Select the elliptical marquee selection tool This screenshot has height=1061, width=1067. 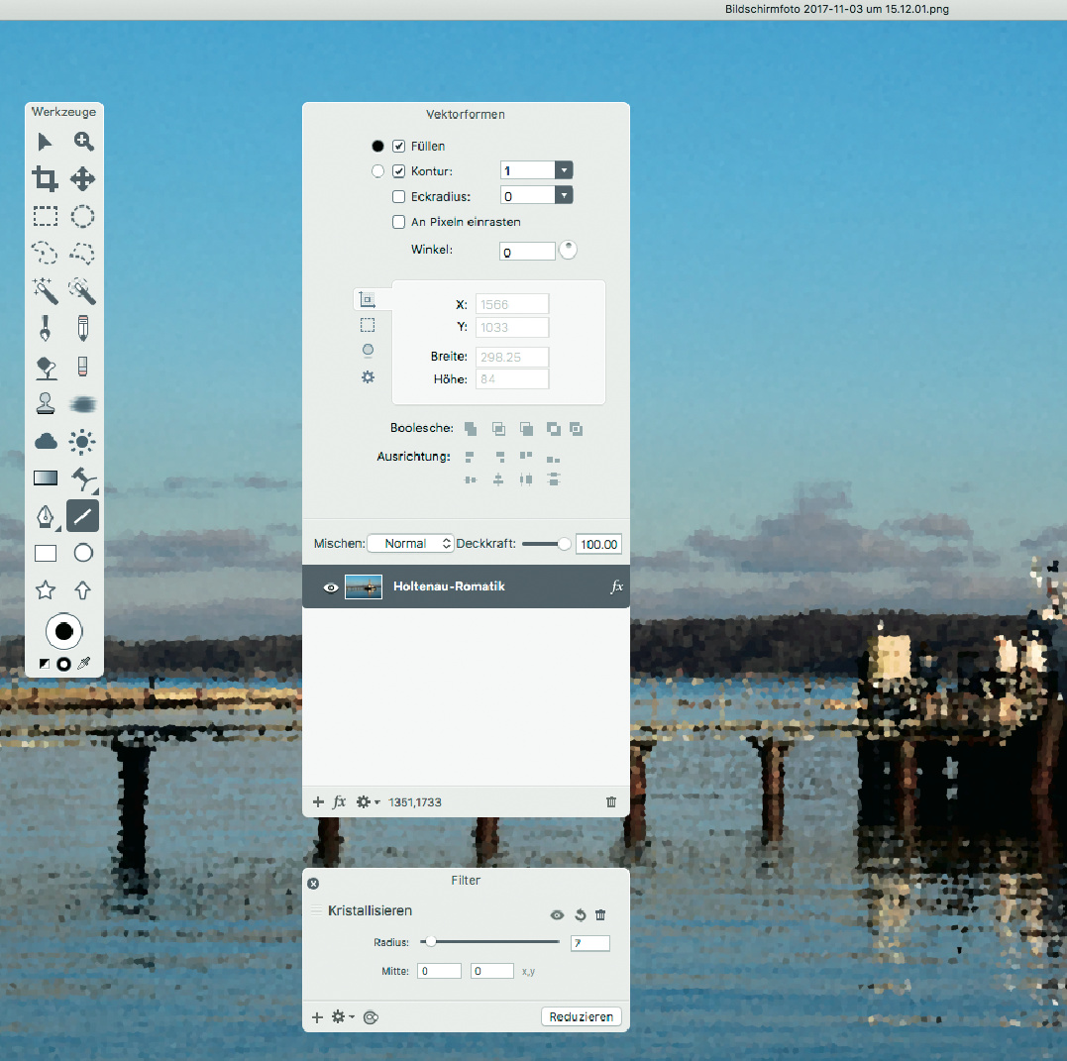82,216
